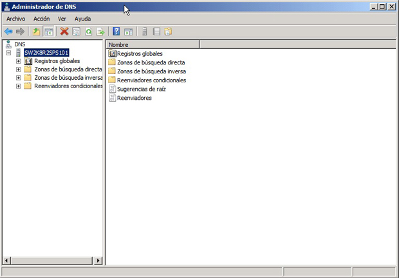399x278 pixels.
Task: Sort by the Nombre column header
Action: [153, 45]
